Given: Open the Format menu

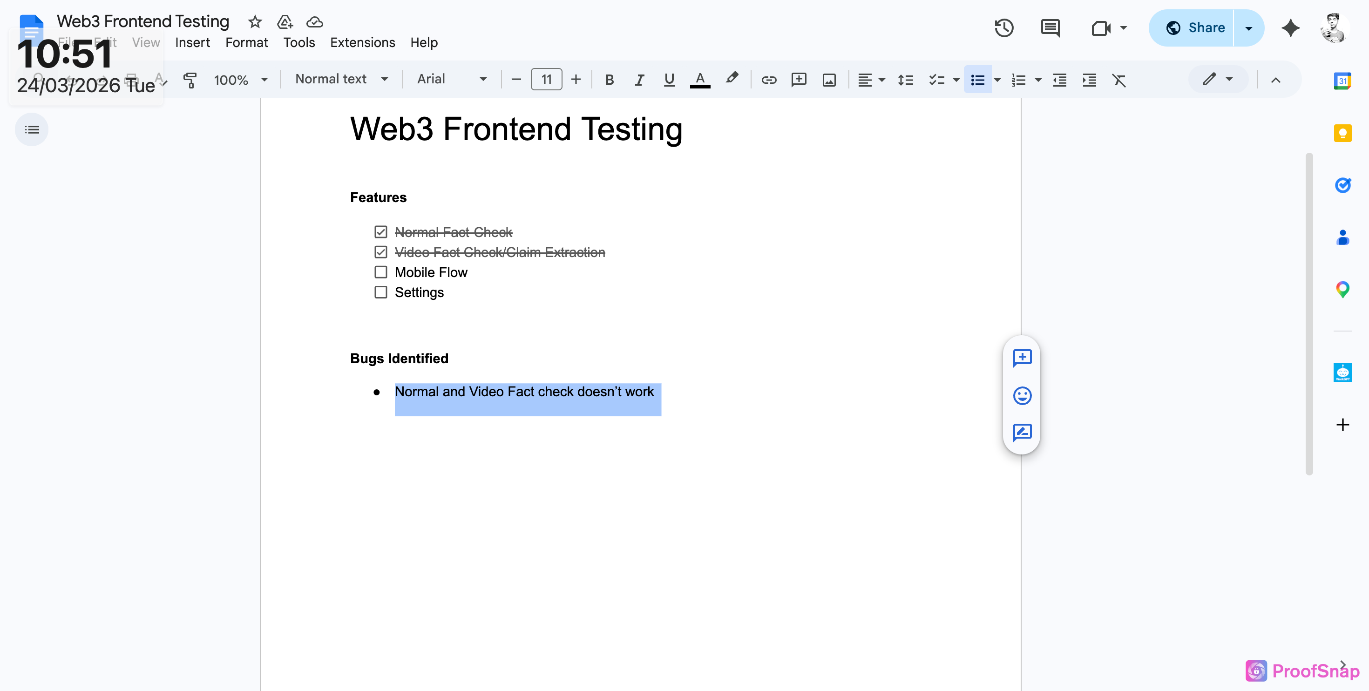Looking at the screenshot, I should pos(247,42).
